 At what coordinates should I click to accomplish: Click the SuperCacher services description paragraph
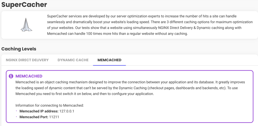coord(150,25)
